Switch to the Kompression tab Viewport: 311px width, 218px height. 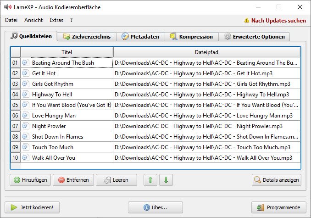(x=192, y=37)
